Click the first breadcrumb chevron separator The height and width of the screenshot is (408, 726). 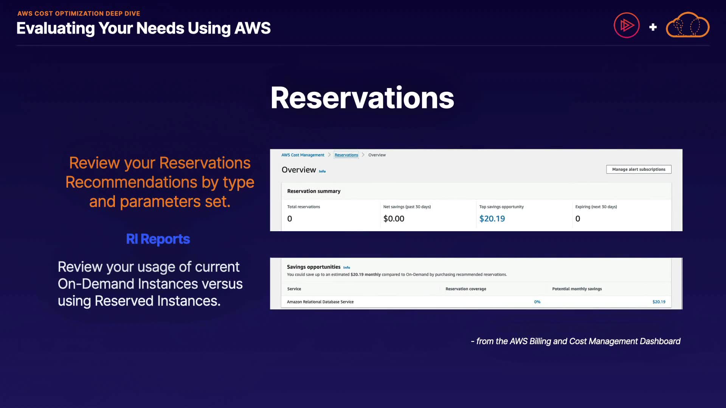(329, 155)
